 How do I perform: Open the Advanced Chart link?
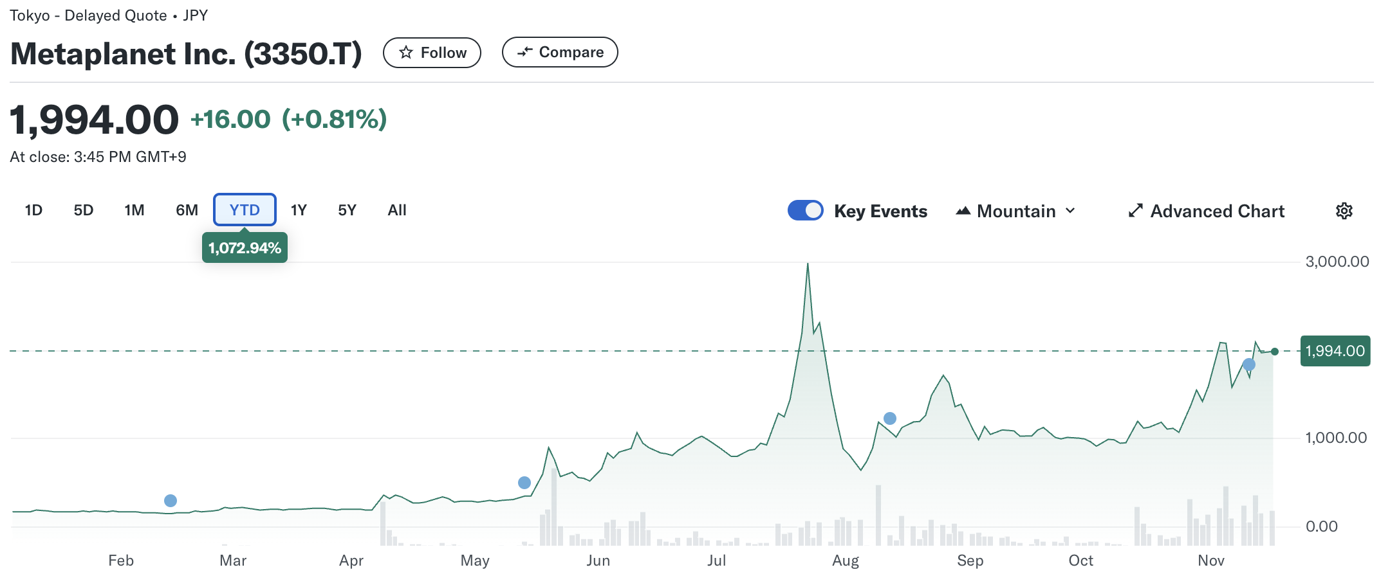point(1217,211)
